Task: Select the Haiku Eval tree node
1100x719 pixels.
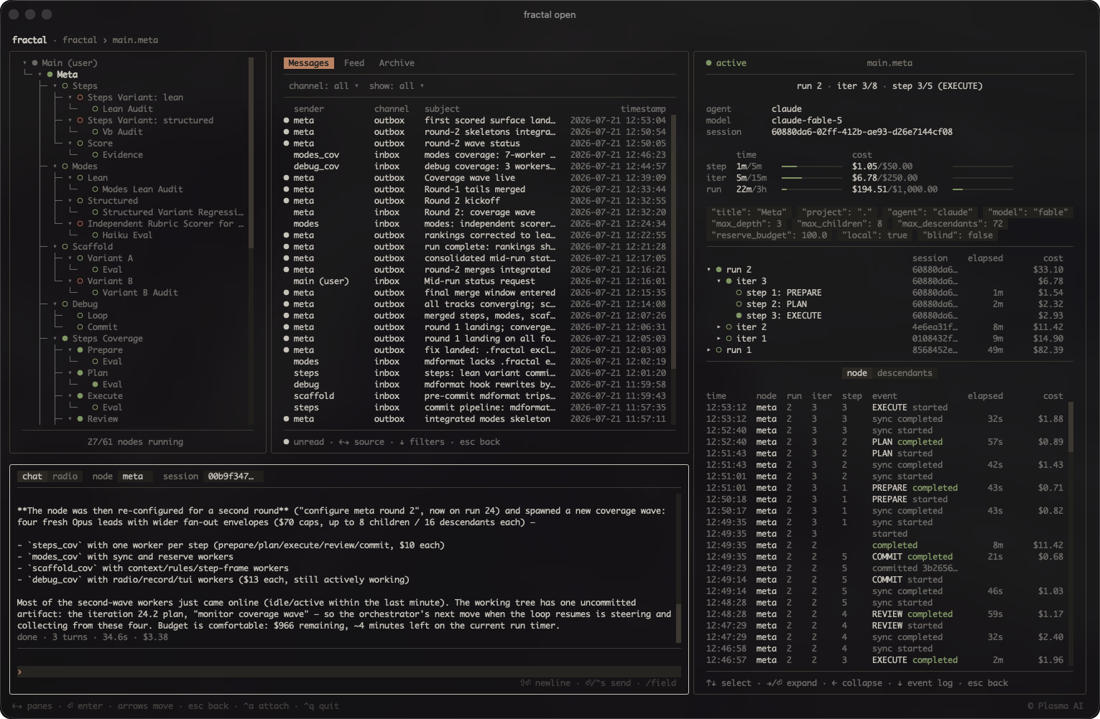Action: pyautogui.click(x=127, y=235)
